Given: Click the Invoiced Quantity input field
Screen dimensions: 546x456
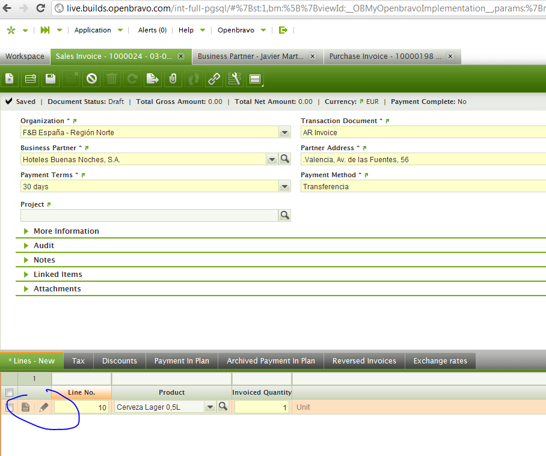Looking at the screenshot, I should coord(261,407).
